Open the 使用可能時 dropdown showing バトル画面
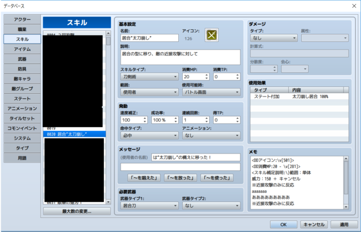The image size is (361, 232). pos(212,92)
